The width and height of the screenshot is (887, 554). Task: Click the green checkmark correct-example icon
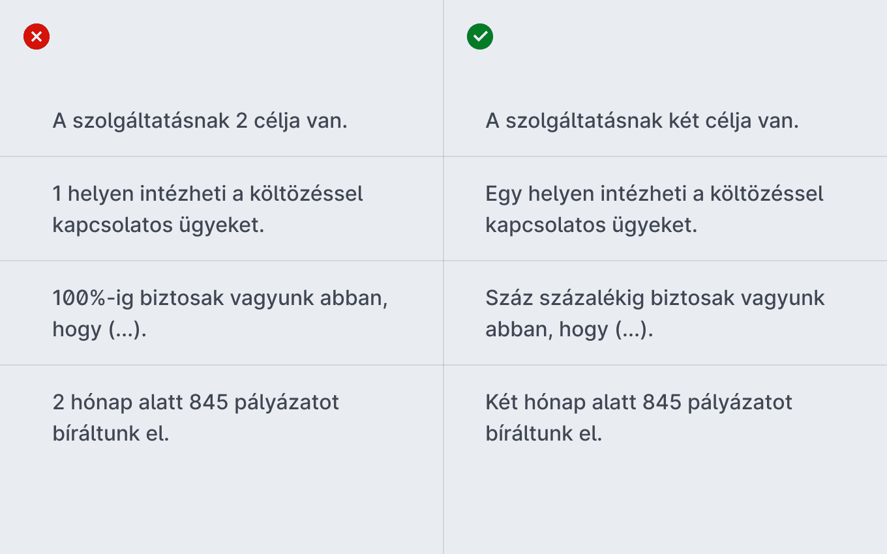click(x=480, y=36)
